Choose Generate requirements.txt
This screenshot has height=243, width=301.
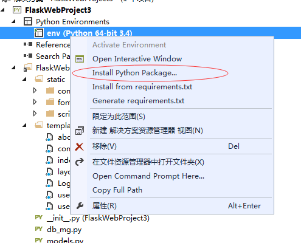(x=138, y=101)
